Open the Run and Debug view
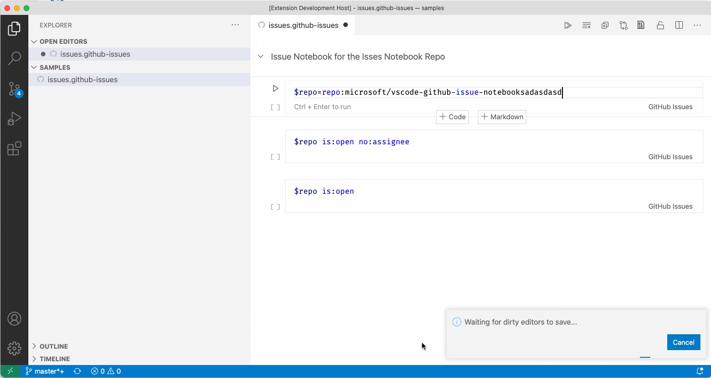This screenshot has height=378, width=711. point(14,118)
